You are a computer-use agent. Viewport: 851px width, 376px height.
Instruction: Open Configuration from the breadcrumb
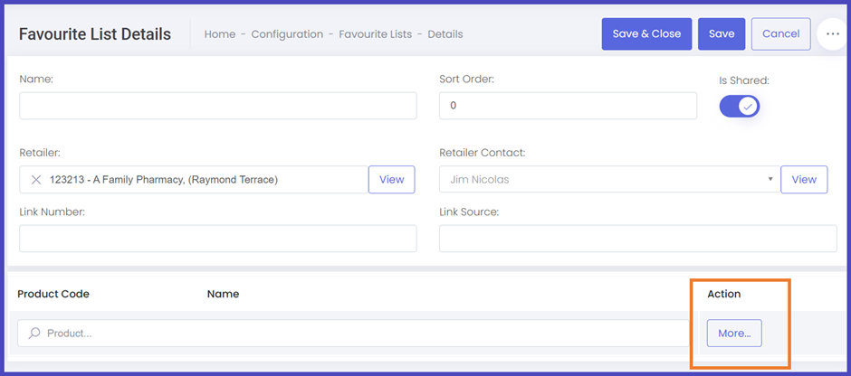[x=287, y=34]
